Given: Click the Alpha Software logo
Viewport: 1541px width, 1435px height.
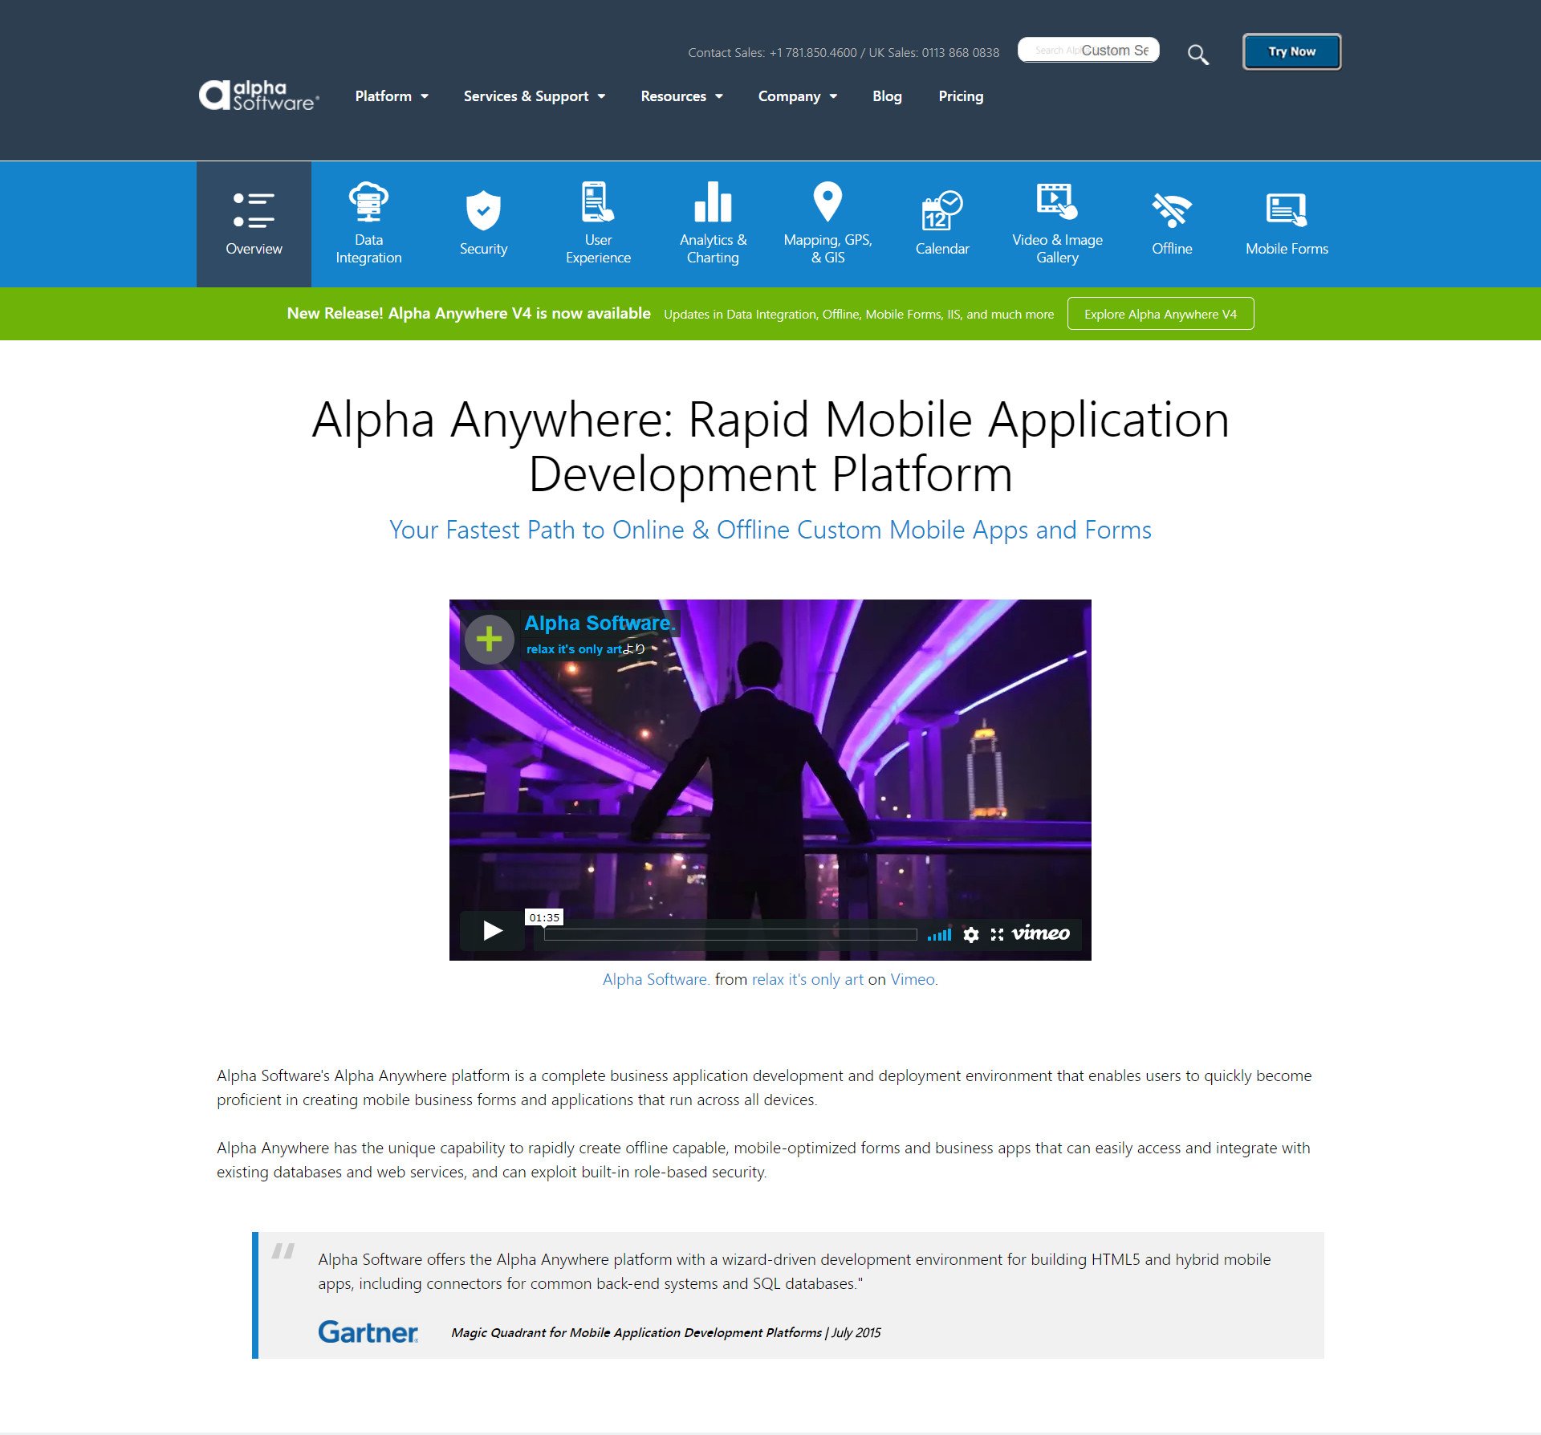Looking at the screenshot, I should (258, 96).
